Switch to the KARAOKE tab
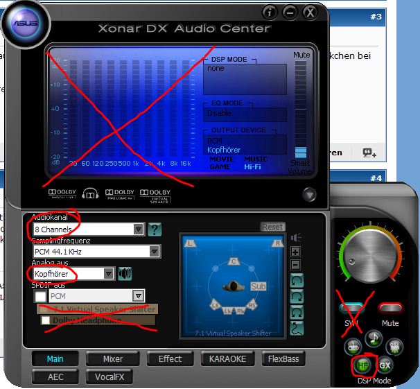The width and height of the screenshot is (420, 389). [x=227, y=358]
